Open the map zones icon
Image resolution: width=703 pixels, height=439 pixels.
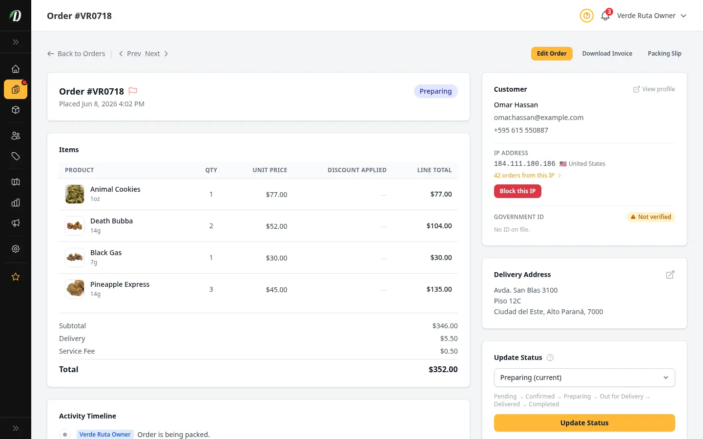click(x=16, y=182)
